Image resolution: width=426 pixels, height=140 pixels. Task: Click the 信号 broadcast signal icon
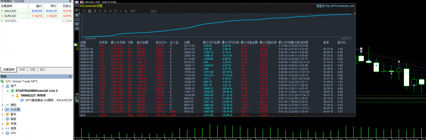pyautogui.click(x=7, y=128)
